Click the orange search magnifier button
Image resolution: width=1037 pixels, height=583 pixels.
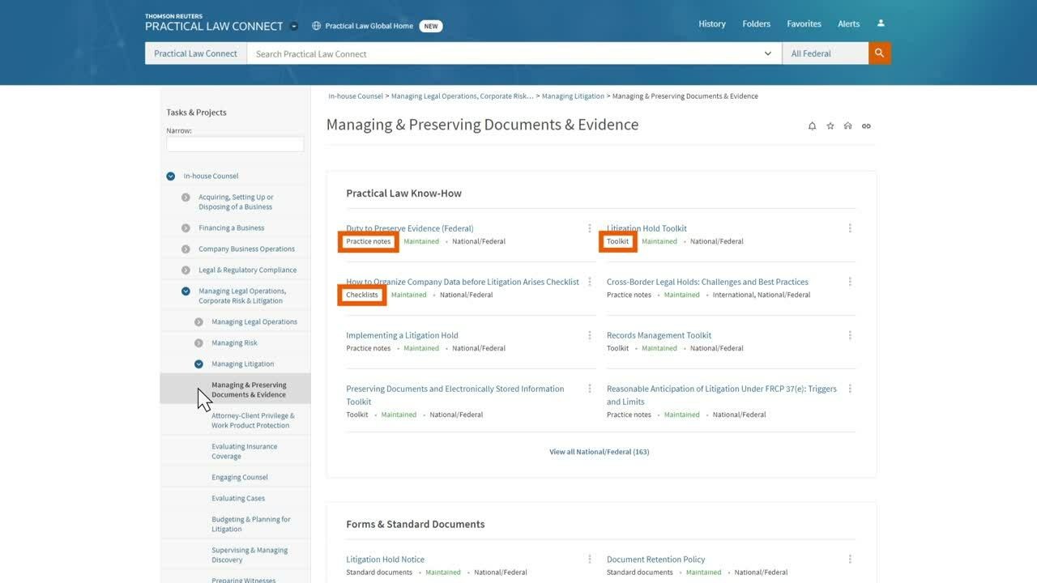click(x=879, y=53)
